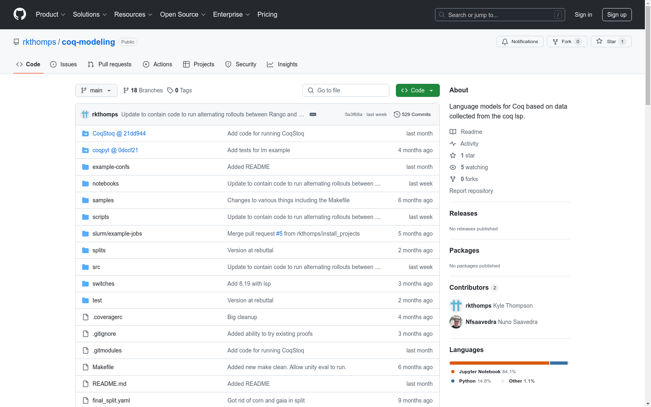Open the slurm/example-jobs folder

[117, 234]
